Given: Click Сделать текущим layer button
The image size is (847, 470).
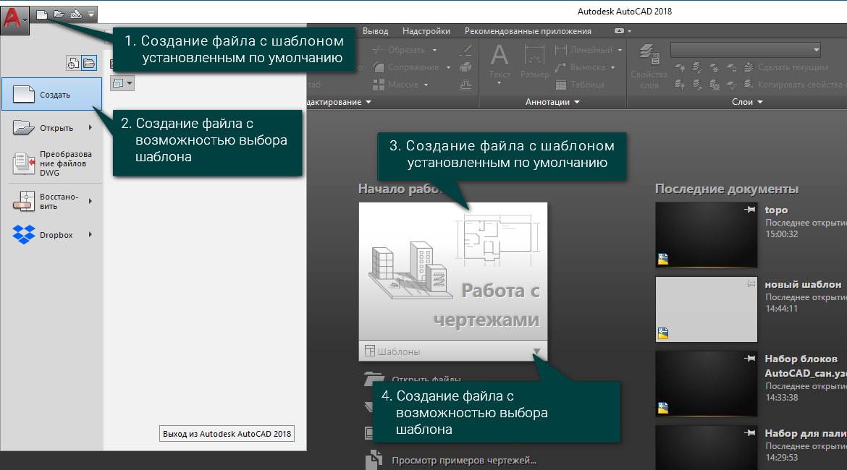Looking at the screenshot, I should pos(786,67).
